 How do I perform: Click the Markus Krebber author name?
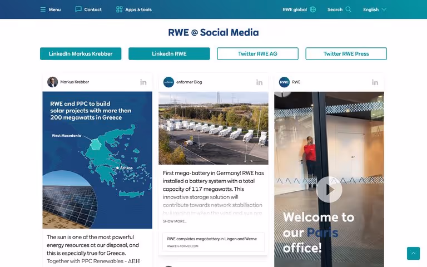(x=75, y=82)
